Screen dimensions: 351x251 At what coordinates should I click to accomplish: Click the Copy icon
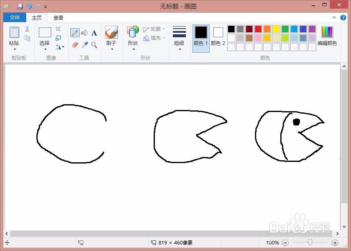click(27, 38)
